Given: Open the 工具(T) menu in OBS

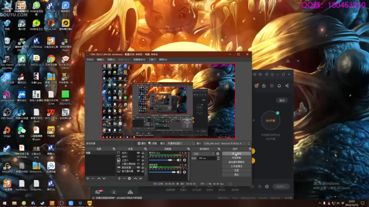Looking at the screenshot, I should 152,60.
